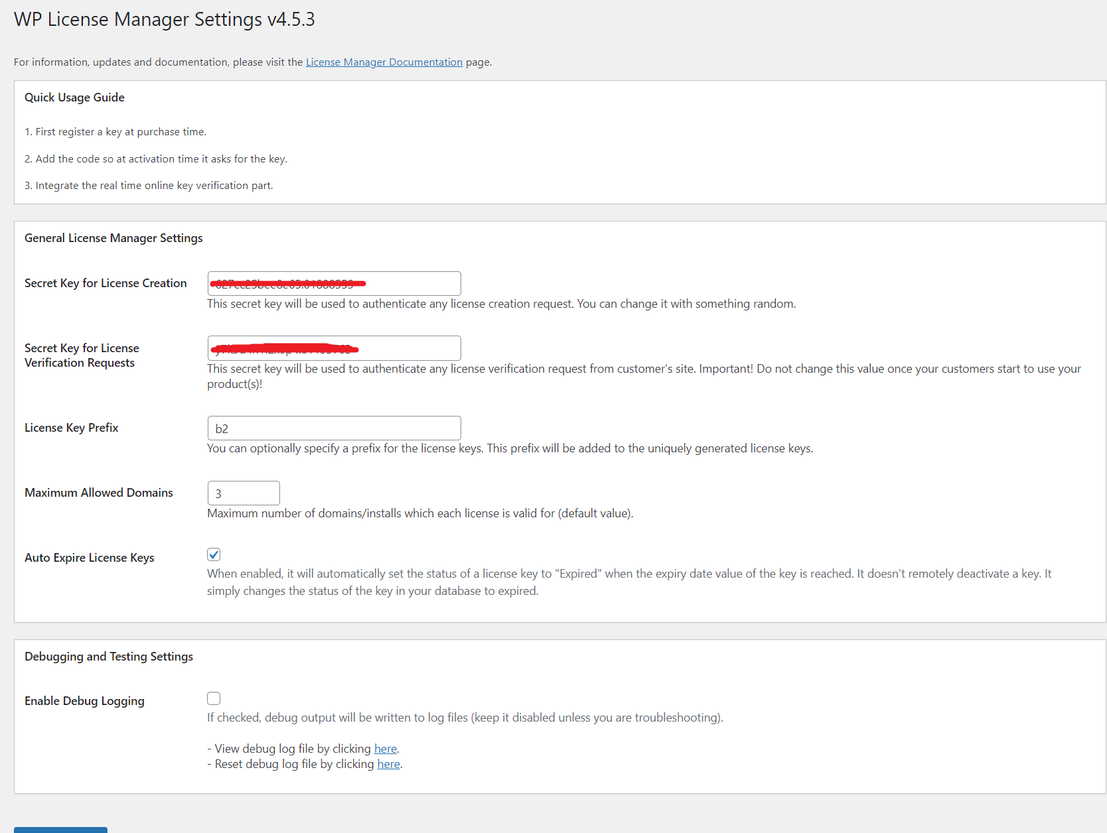1107x833 pixels.
Task: Click the Secret Key for License Creation field
Action: (x=334, y=283)
